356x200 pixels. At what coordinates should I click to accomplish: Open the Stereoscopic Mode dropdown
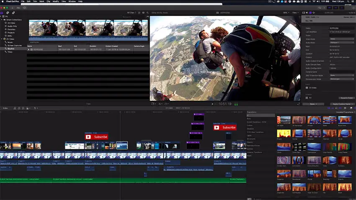coord(342,79)
